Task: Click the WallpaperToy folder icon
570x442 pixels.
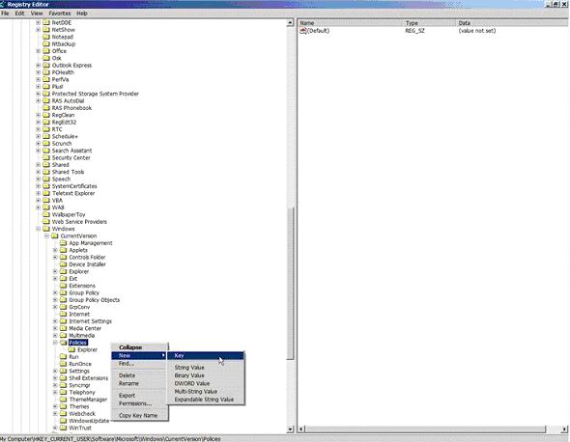Action: 46,214
